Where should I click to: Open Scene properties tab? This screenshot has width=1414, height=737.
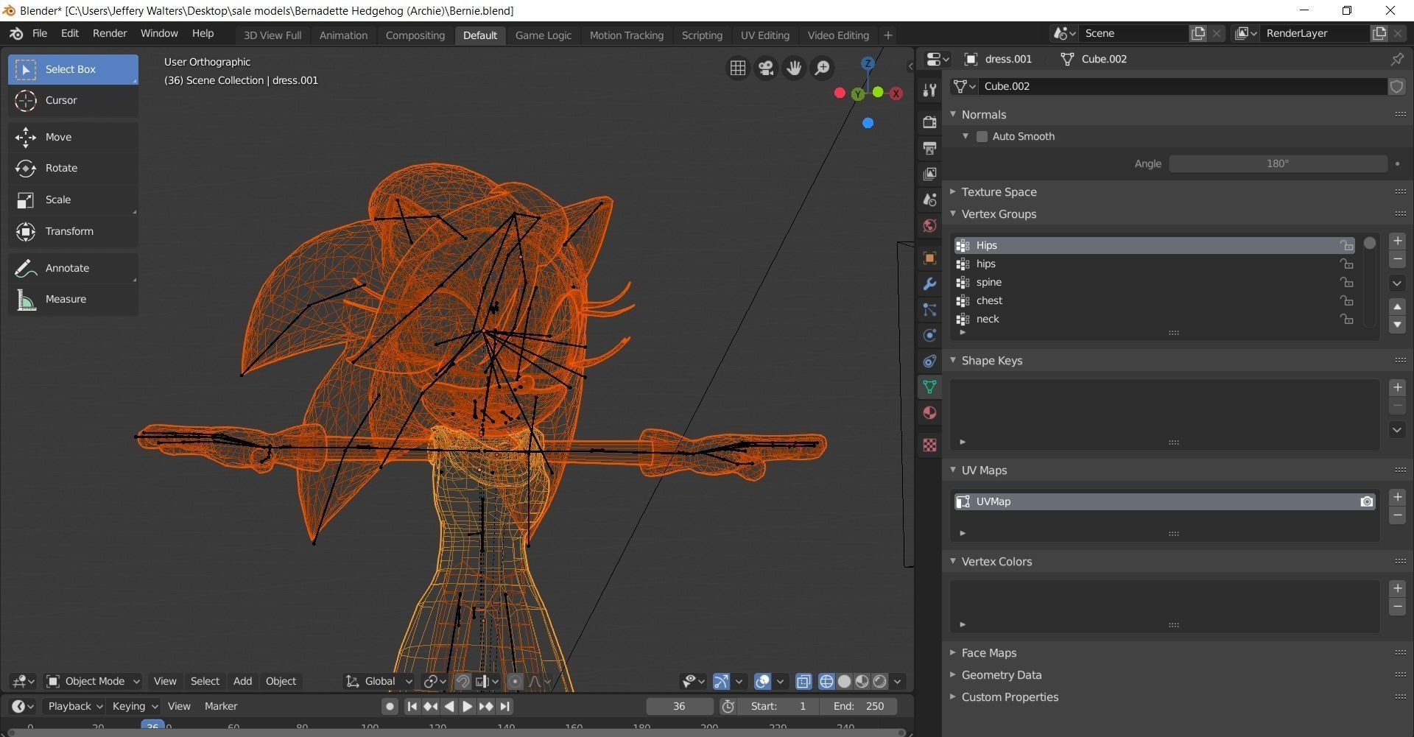pyautogui.click(x=929, y=200)
